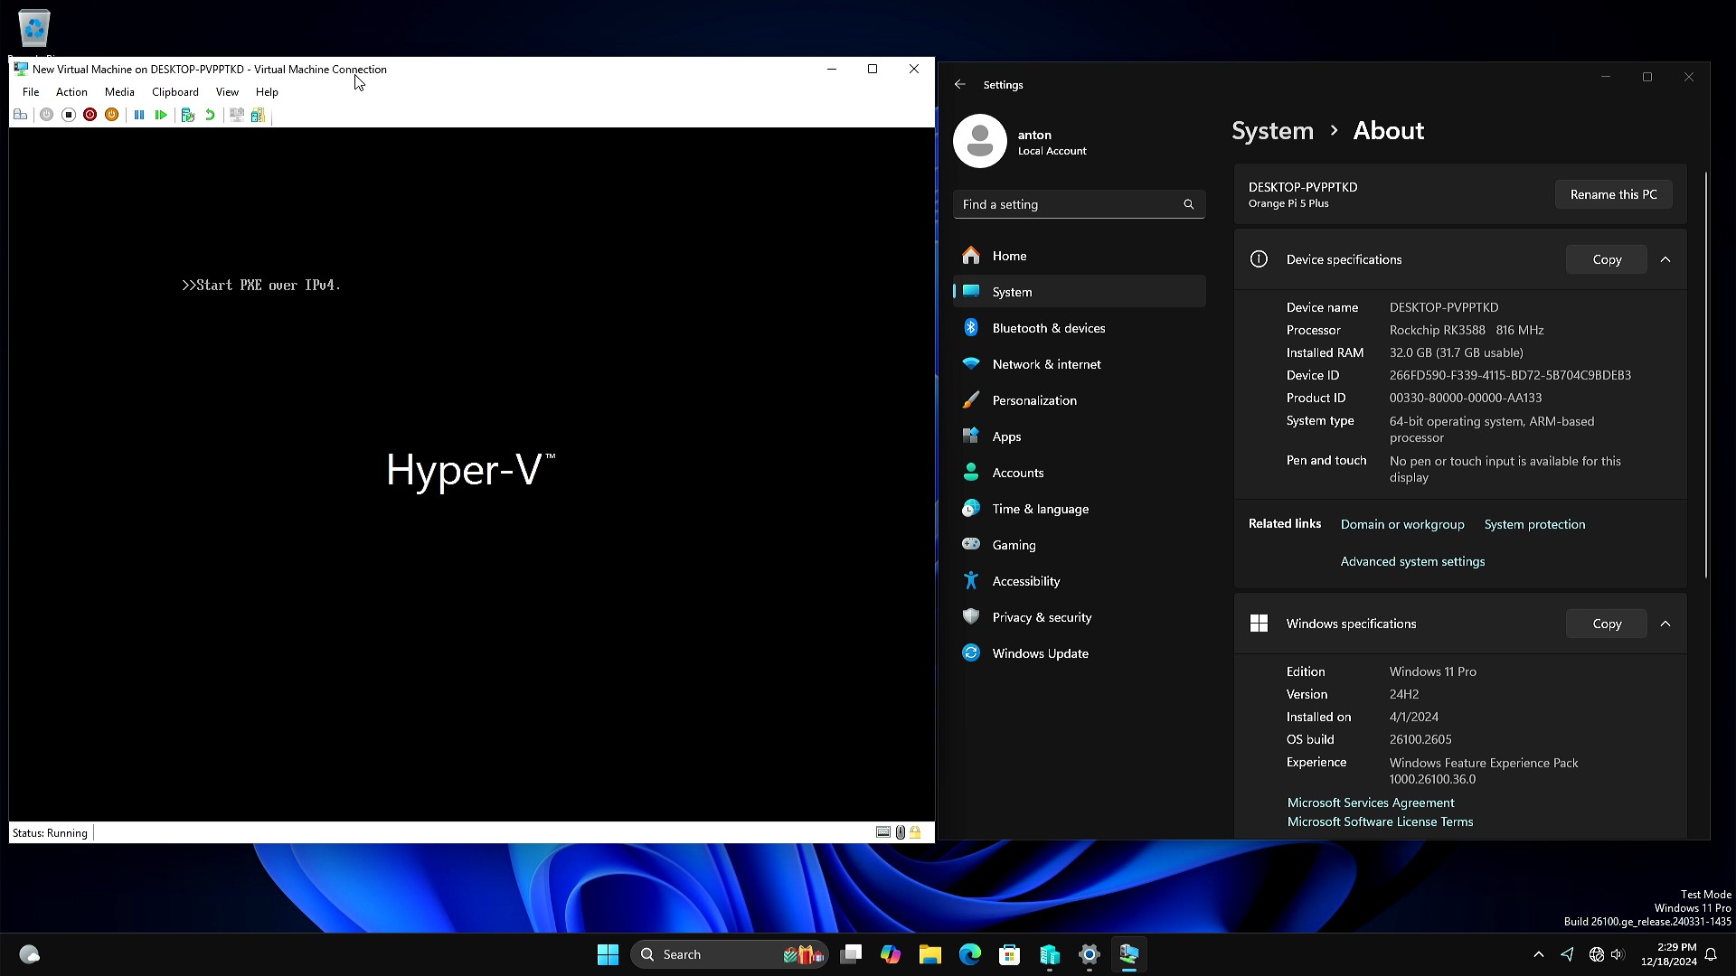Screen dimensions: 1736x976
Task: Open the Windows Start menu
Action: coord(608,954)
